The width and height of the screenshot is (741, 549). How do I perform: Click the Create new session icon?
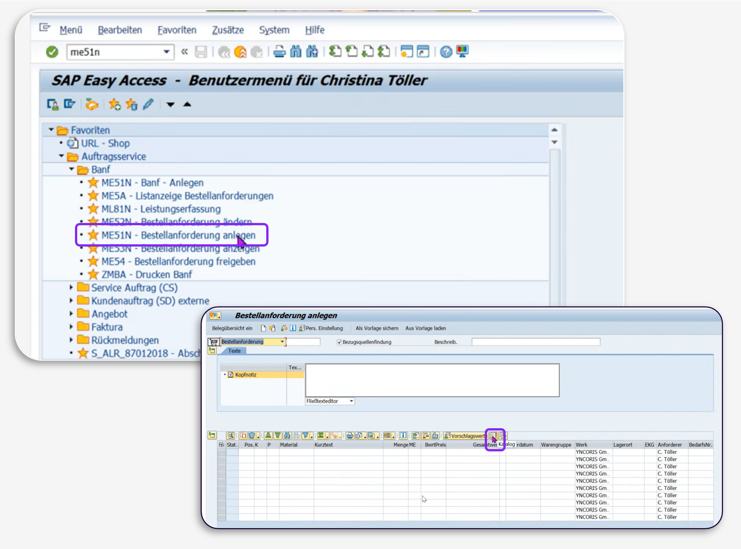point(407,52)
